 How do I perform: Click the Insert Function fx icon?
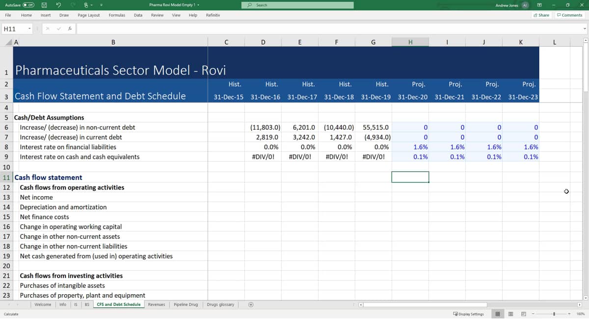coord(70,29)
